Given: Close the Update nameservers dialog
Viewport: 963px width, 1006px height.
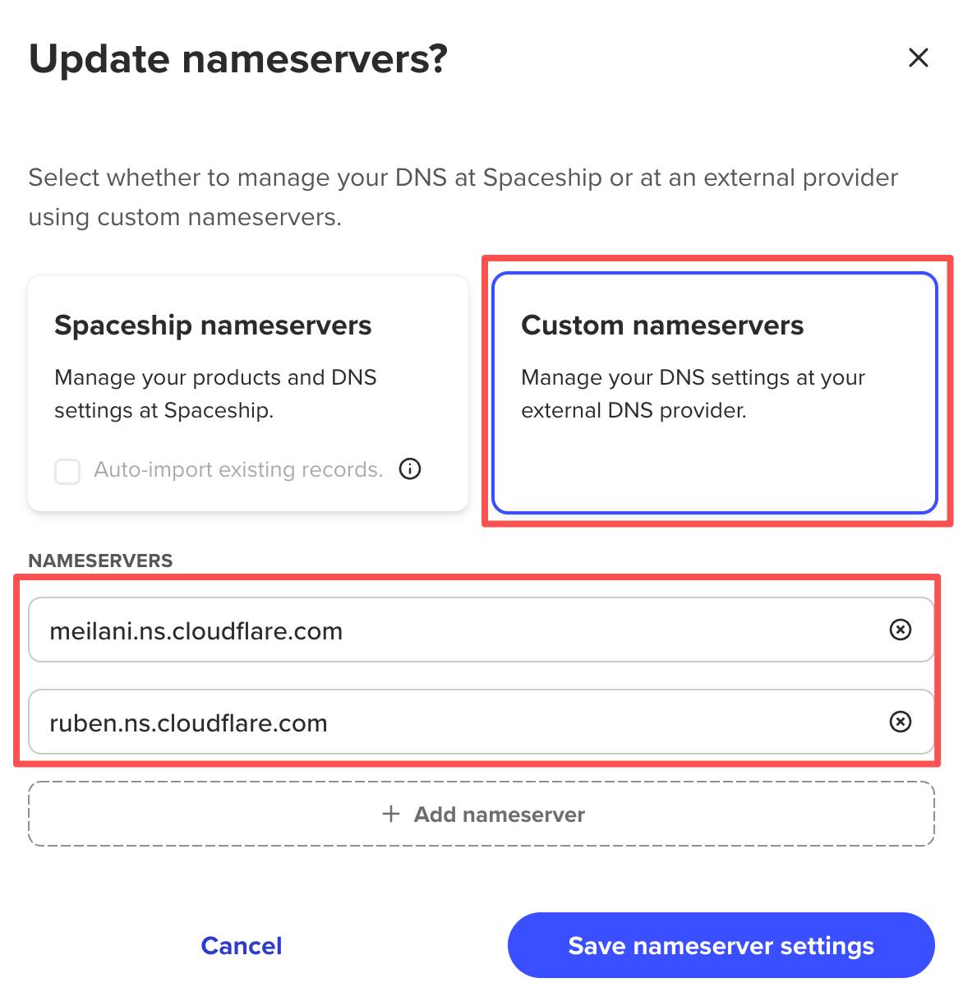Looking at the screenshot, I should click(918, 58).
